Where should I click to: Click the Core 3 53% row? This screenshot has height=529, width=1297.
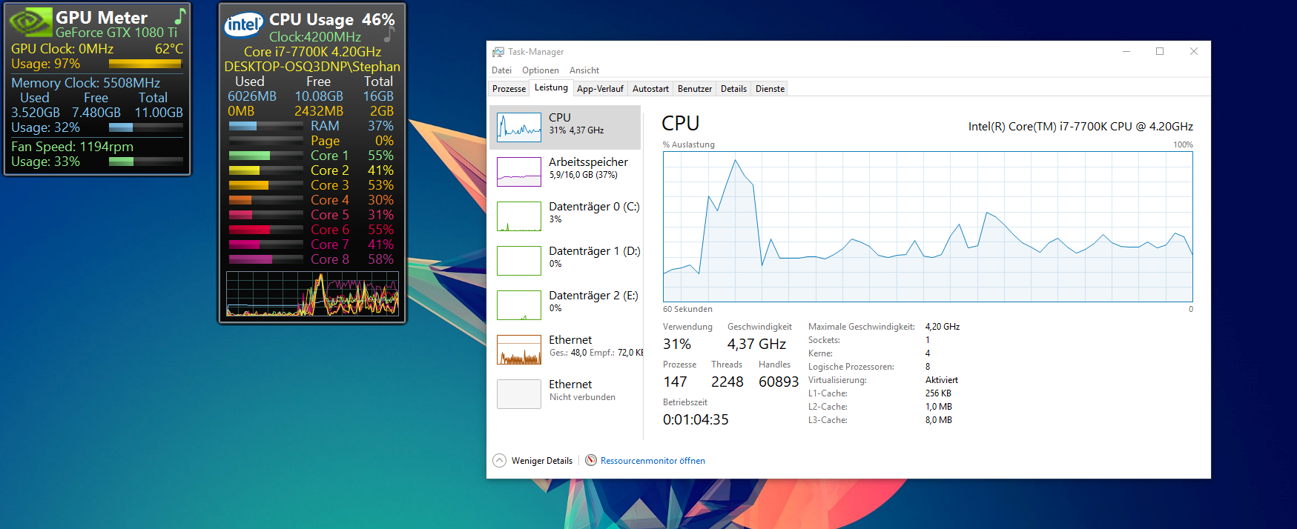(x=311, y=185)
